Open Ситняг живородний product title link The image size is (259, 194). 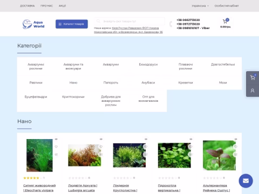(x=39, y=188)
